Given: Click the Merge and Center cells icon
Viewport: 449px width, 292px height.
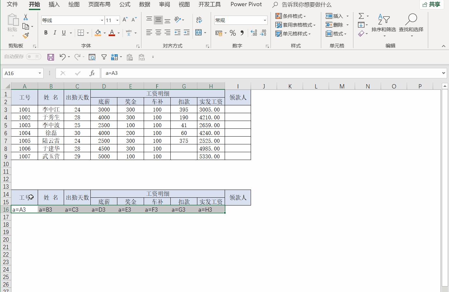Looking at the screenshot, I should (198, 33).
